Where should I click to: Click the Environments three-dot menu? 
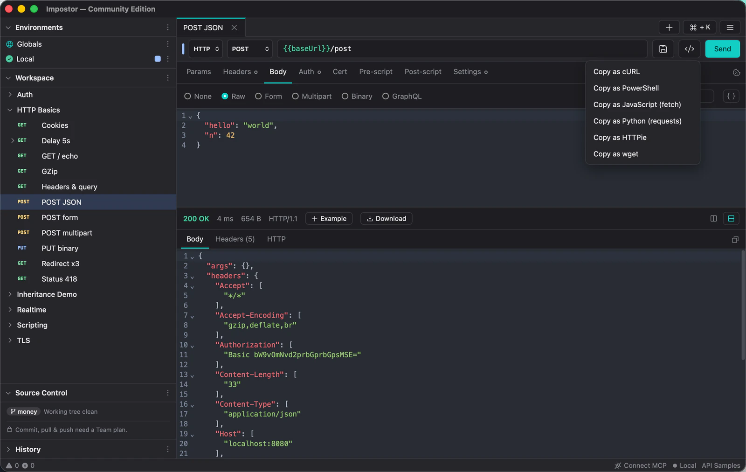(168, 28)
